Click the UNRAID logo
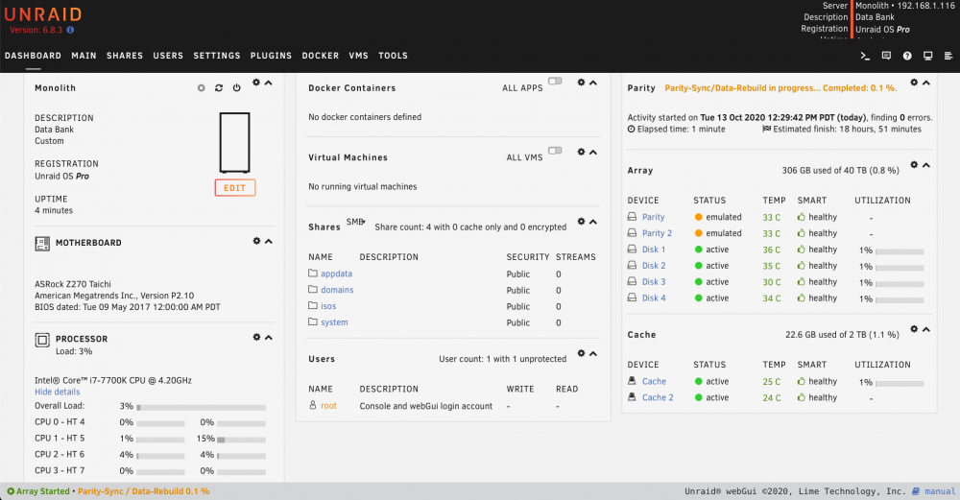Viewport: 960px width, 500px height. [x=43, y=14]
